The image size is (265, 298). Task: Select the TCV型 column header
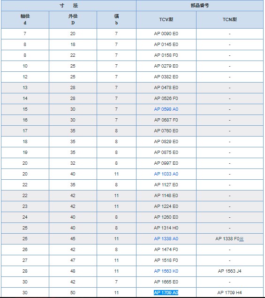(166, 20)
